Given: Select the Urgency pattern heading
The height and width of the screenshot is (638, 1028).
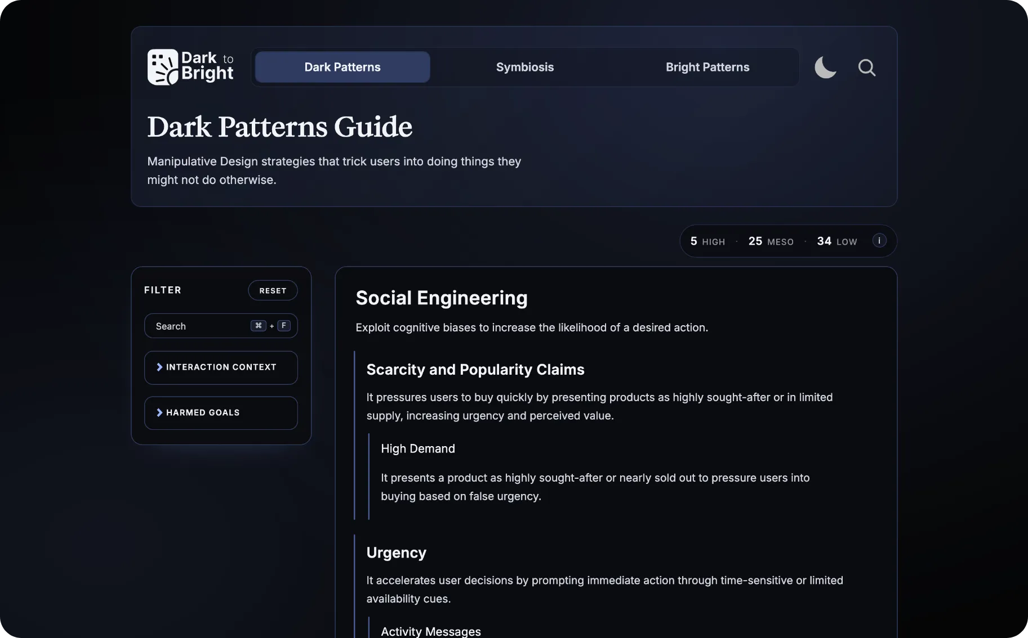Looking at the screenshot, I should pyautogui.click(x=396, y=552).
